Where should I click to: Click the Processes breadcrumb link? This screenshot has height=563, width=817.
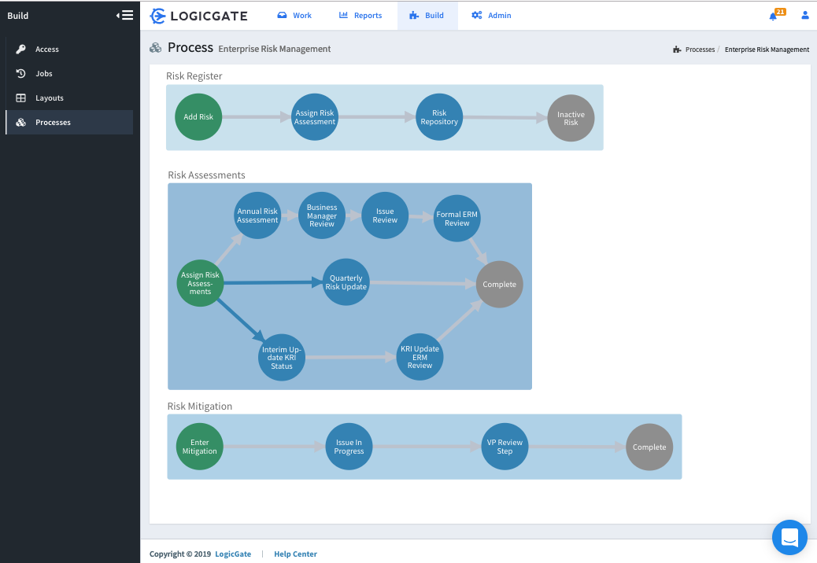[698, 49]
